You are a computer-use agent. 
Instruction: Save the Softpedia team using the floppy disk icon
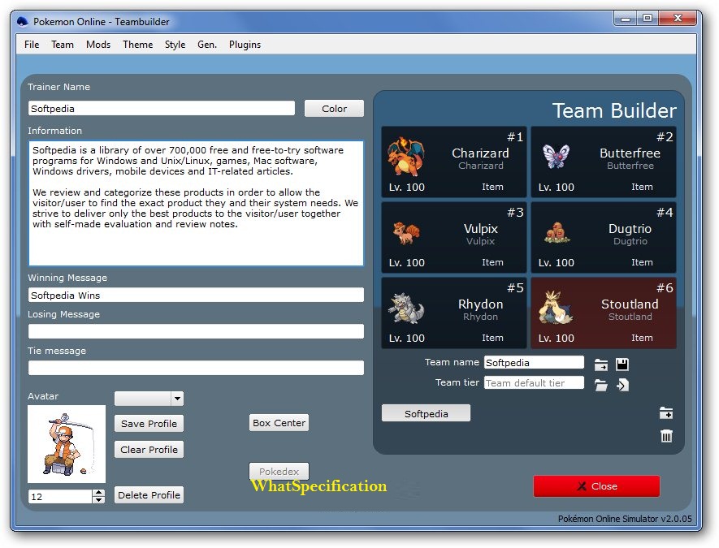click(x=622, y=362)
